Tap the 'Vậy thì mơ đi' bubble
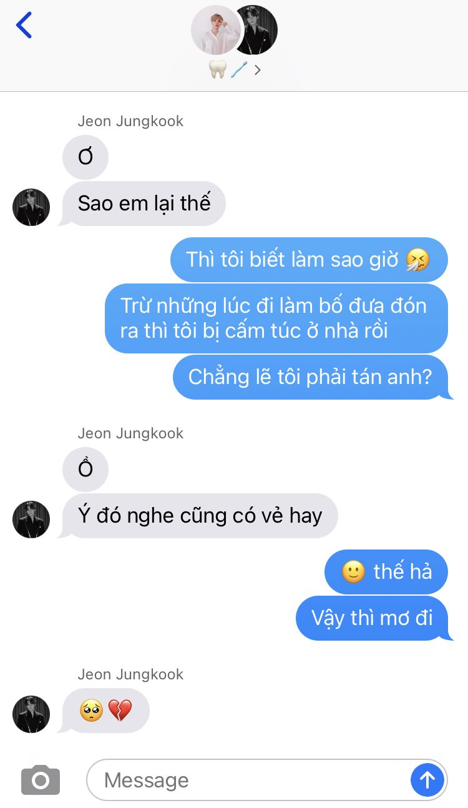This screenshot has height=808, width=468. [x=374, y=618]
